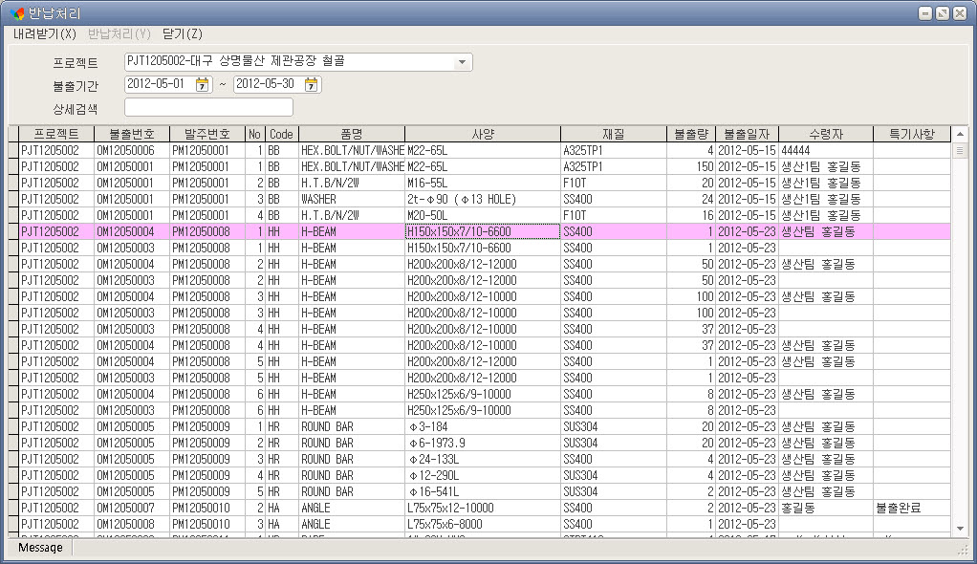The width and height of the screenshot is (977, 564).
Task: Click ANGLE cell in OM12050007 row
Action: pyautogui.click(x=352, y=508)
